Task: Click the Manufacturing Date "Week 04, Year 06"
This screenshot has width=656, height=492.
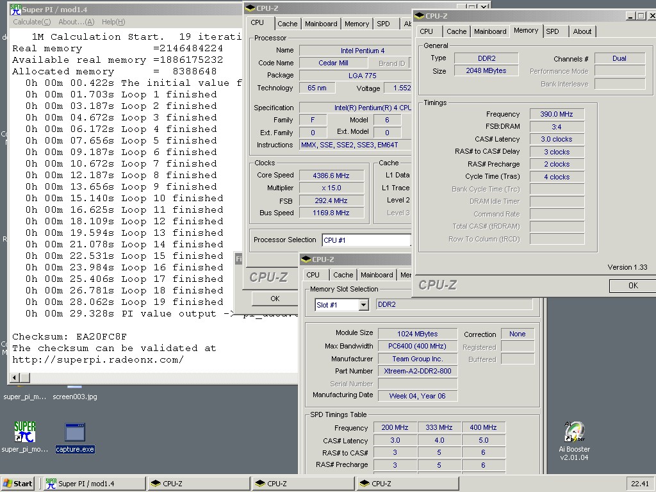Action: pos(418,396)
